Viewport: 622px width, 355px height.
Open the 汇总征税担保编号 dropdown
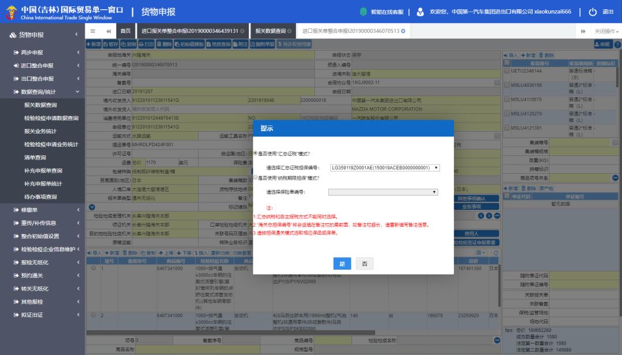pyautogui.click(x=437, y=167)
